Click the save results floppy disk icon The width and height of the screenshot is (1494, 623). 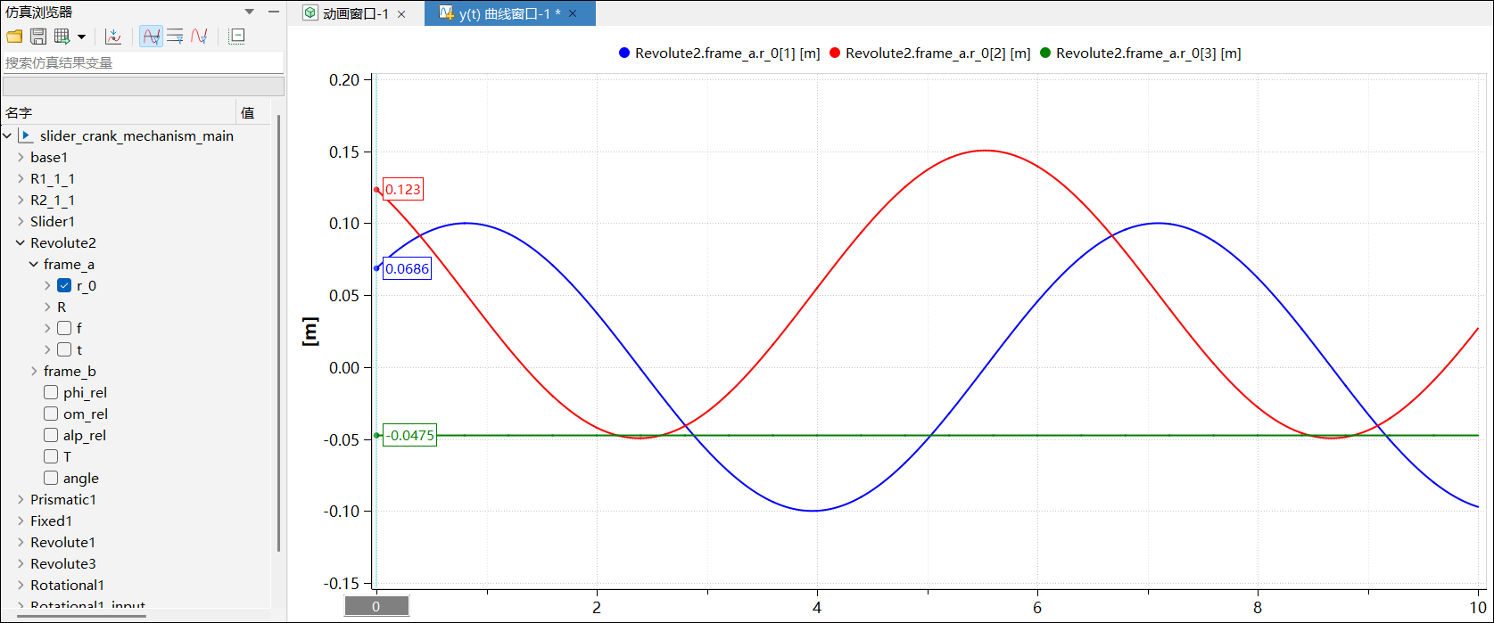coord(38,37)
